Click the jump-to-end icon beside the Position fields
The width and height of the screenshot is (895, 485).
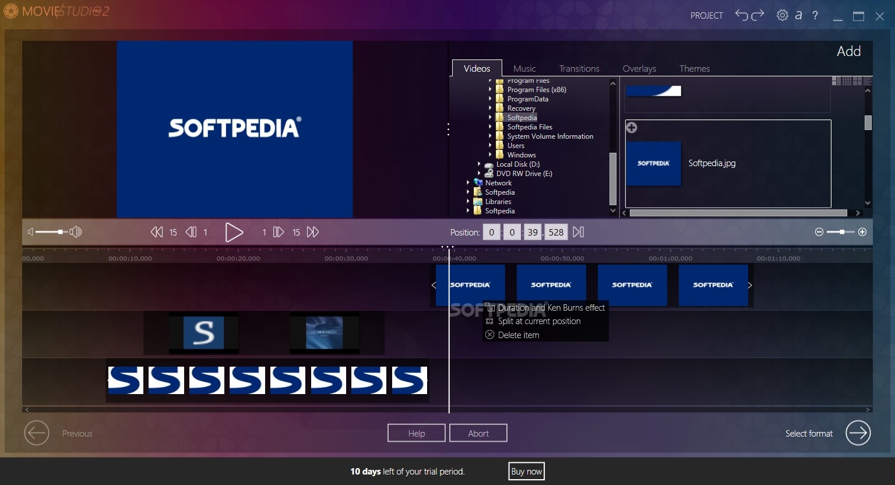[578, 232]
